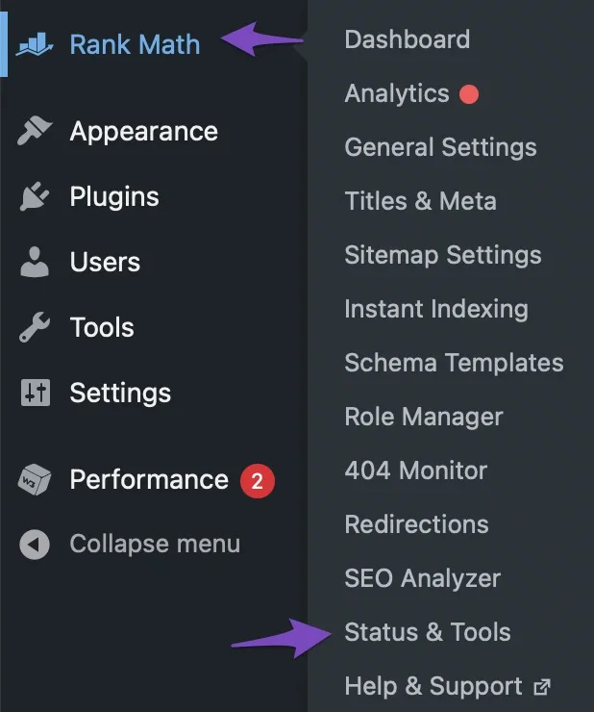This screenshot has height=712, width=594.
Task: Open Instant Indexing submenu item
Action: pyautogui.click(x=436, y=309)
